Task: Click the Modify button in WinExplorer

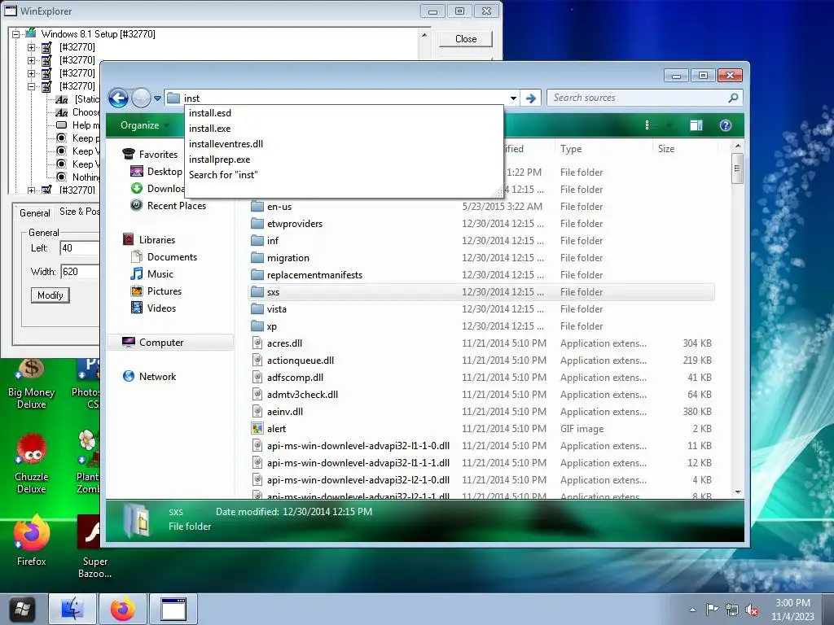Action: tap(50, 295)
